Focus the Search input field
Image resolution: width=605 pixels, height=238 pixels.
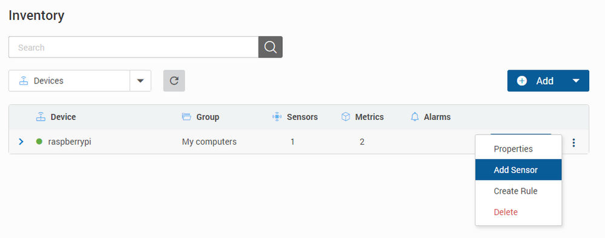(133, 47)
